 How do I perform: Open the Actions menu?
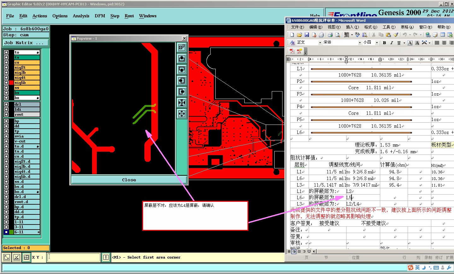click(40, 16)
